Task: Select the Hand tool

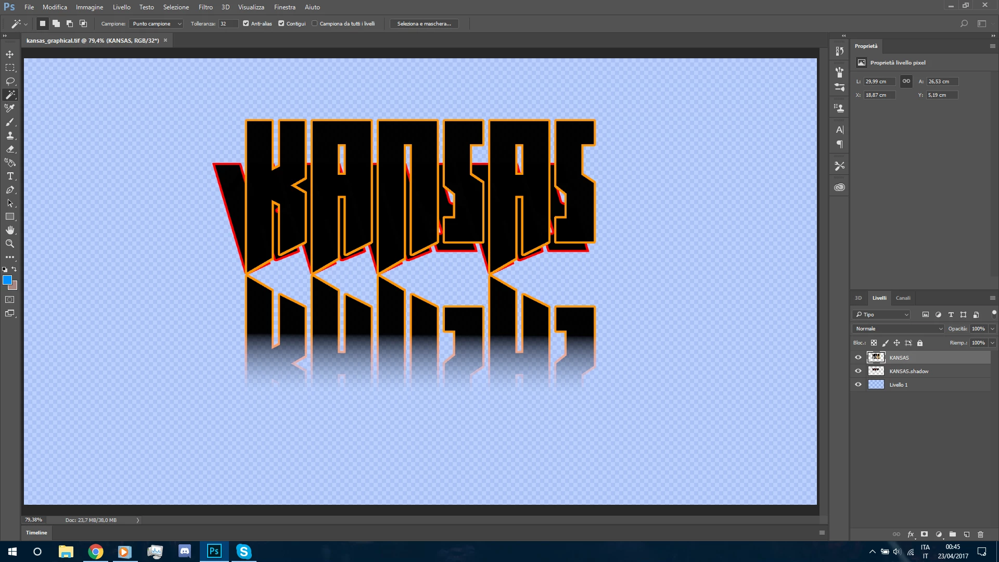Action: pyautogui.click(x=10, y=230)
